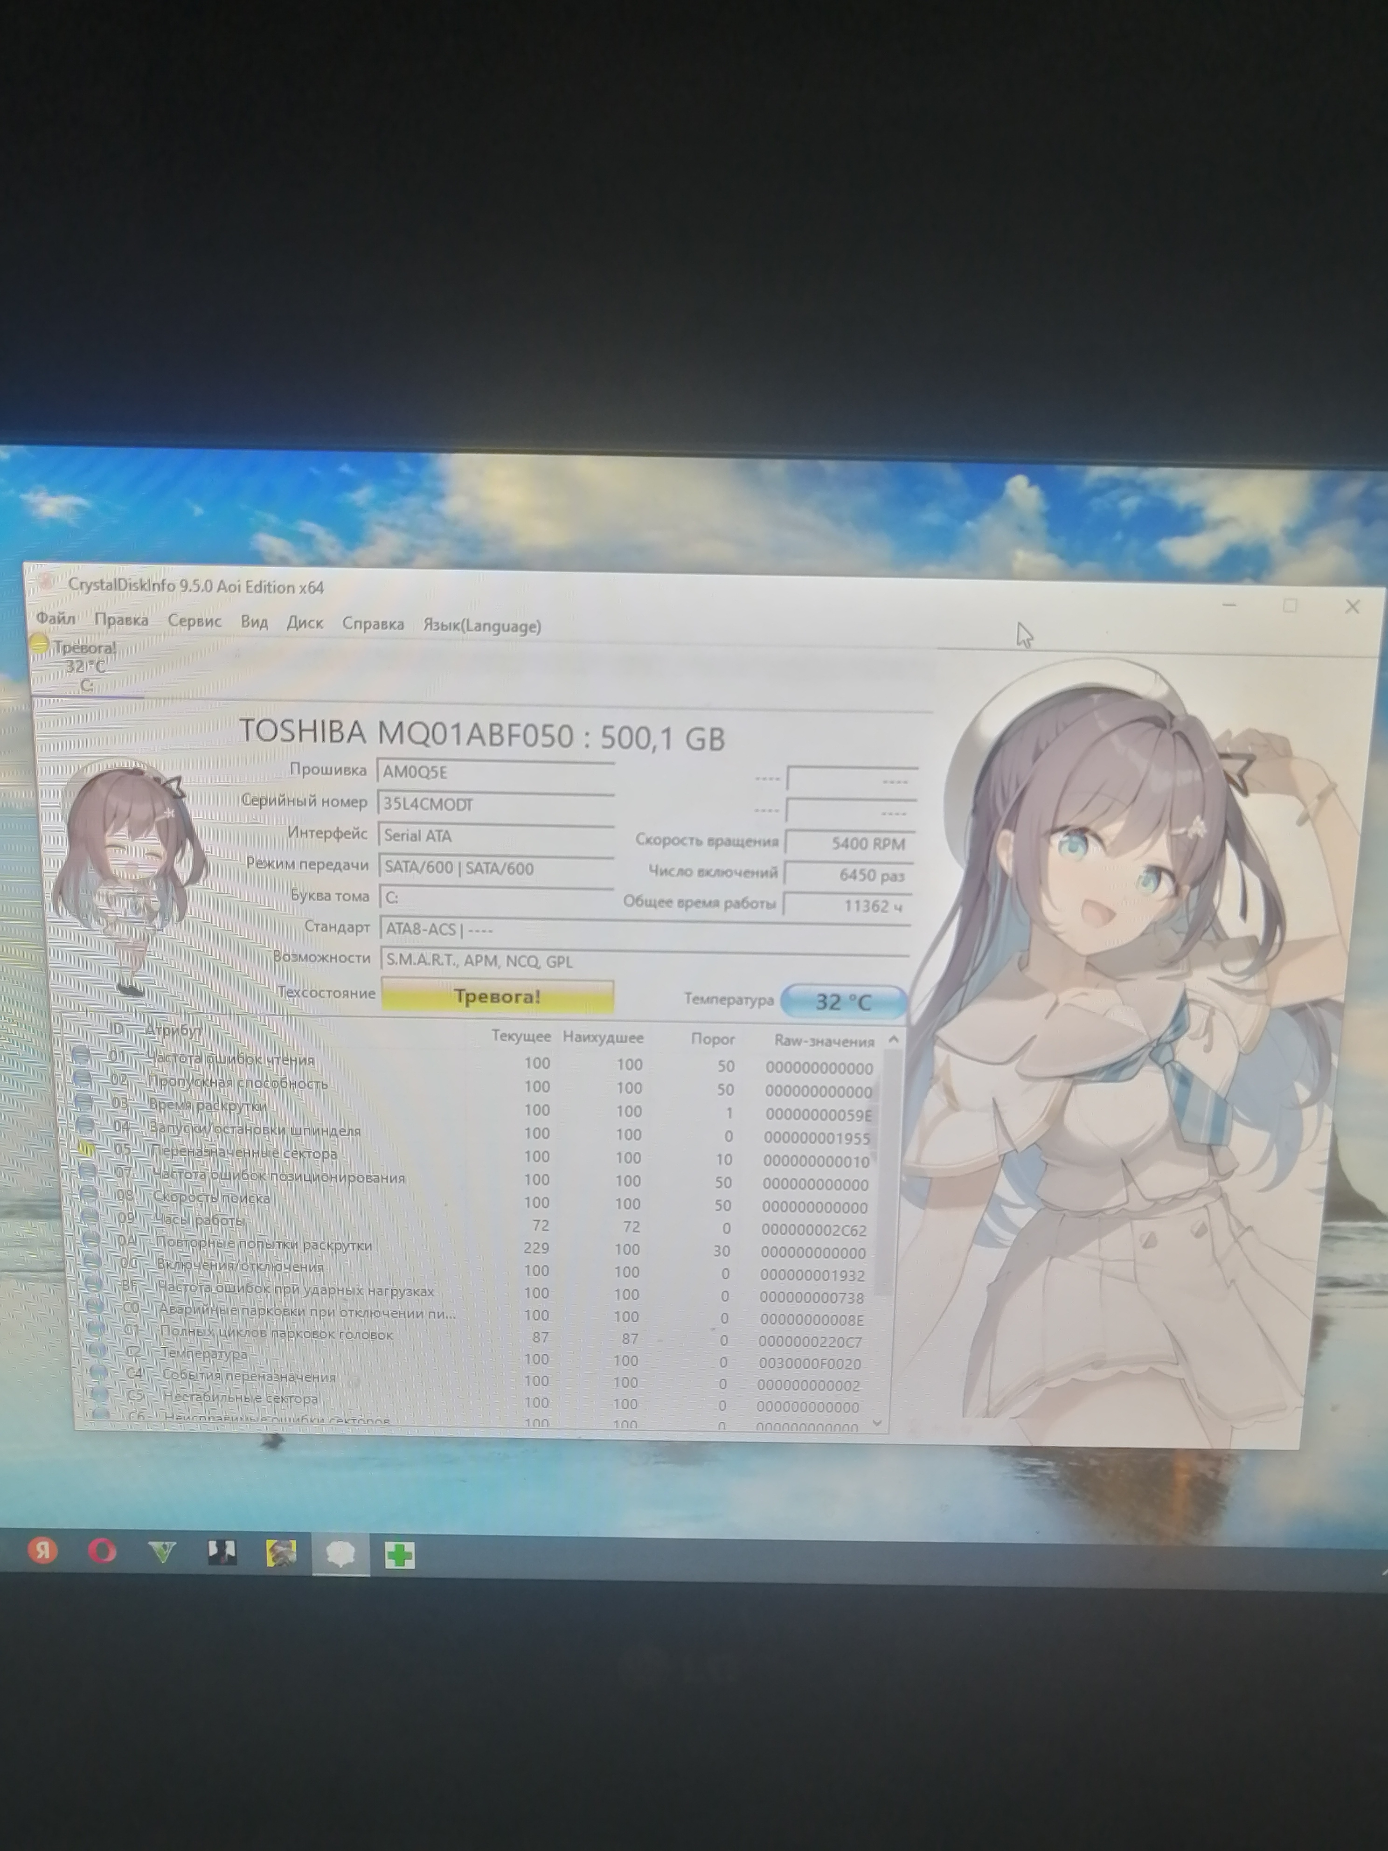
Task: Click the attribute list scroll down arrow
Action: [877, 1423]
